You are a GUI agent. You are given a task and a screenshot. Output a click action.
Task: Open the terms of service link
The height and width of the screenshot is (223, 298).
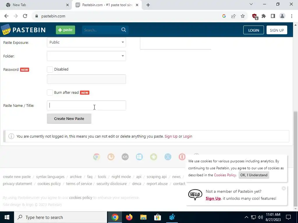(x=79, y=184)
